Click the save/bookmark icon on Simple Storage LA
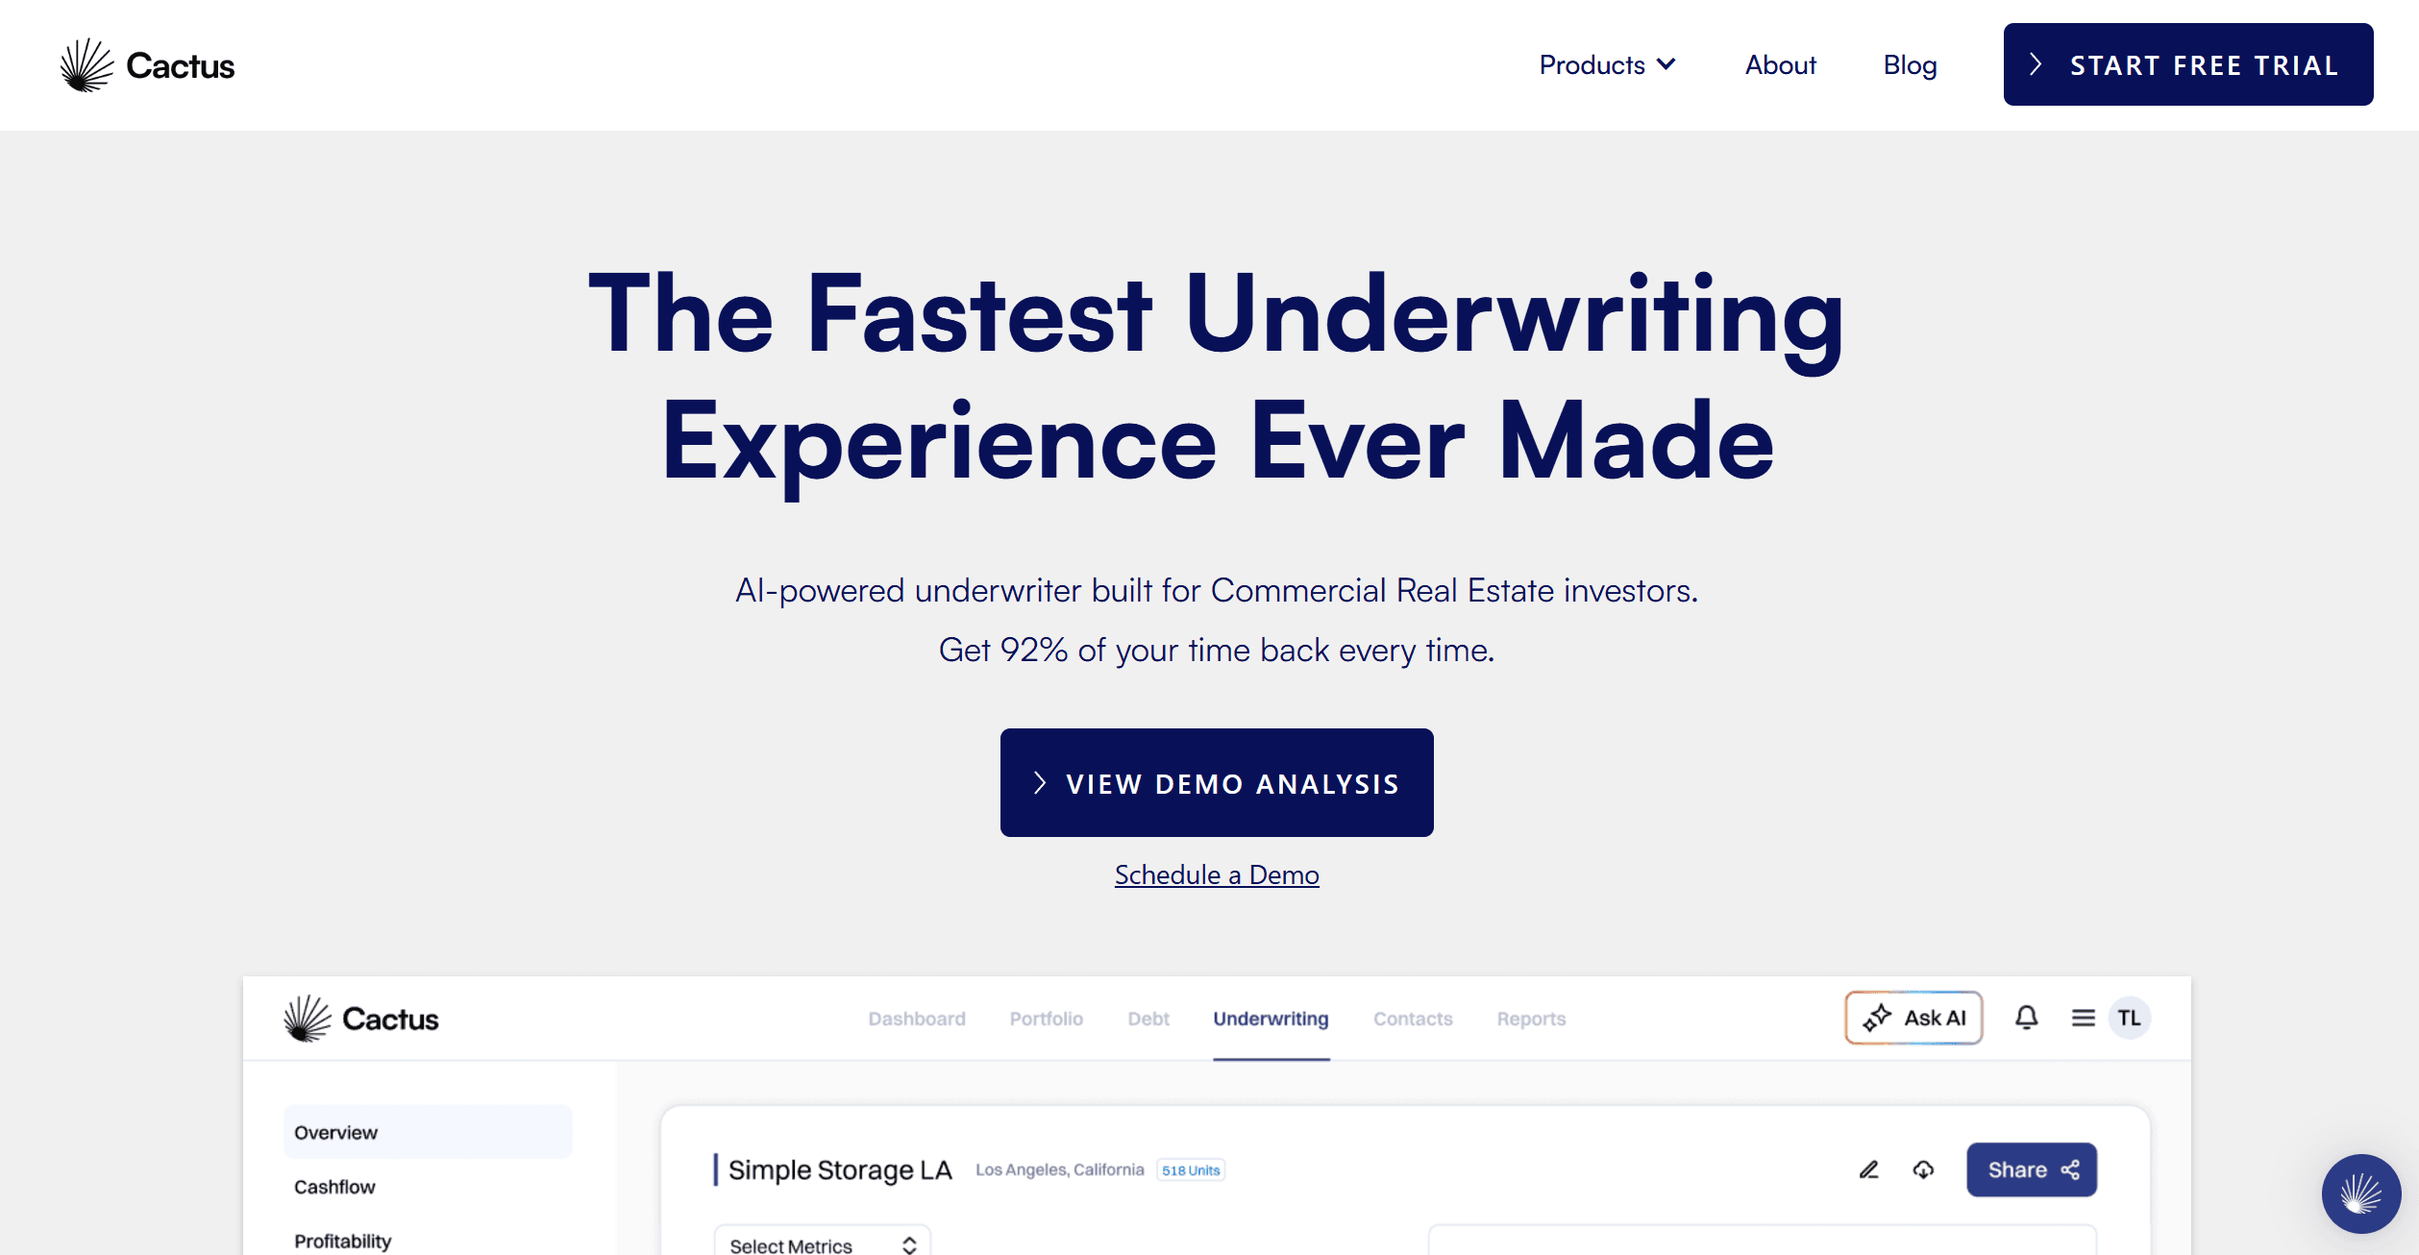This screenshot has width=2419, height=1255. pos(1921,1169)
